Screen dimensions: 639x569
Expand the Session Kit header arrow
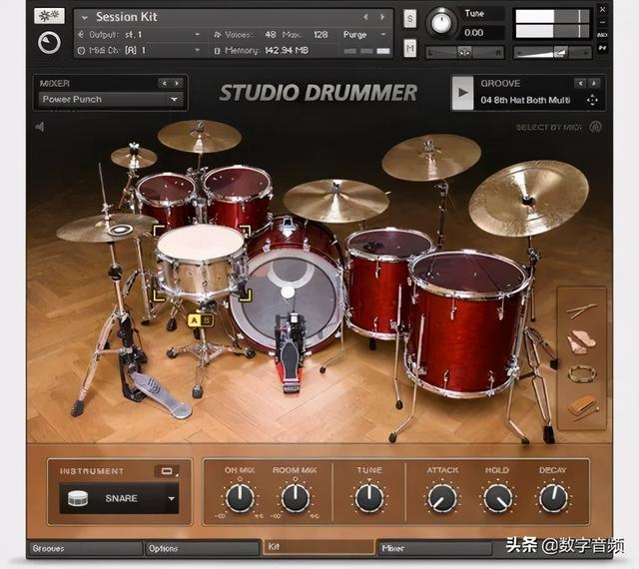click(x=85, y=18)
